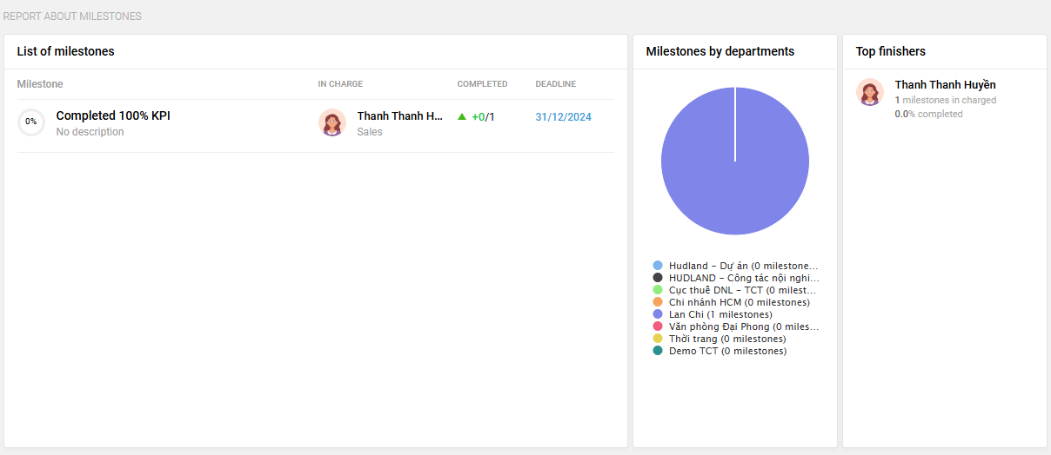Click the '+0/1' completed count
This screenshot has width=1051, height=455.
[483, 116]
